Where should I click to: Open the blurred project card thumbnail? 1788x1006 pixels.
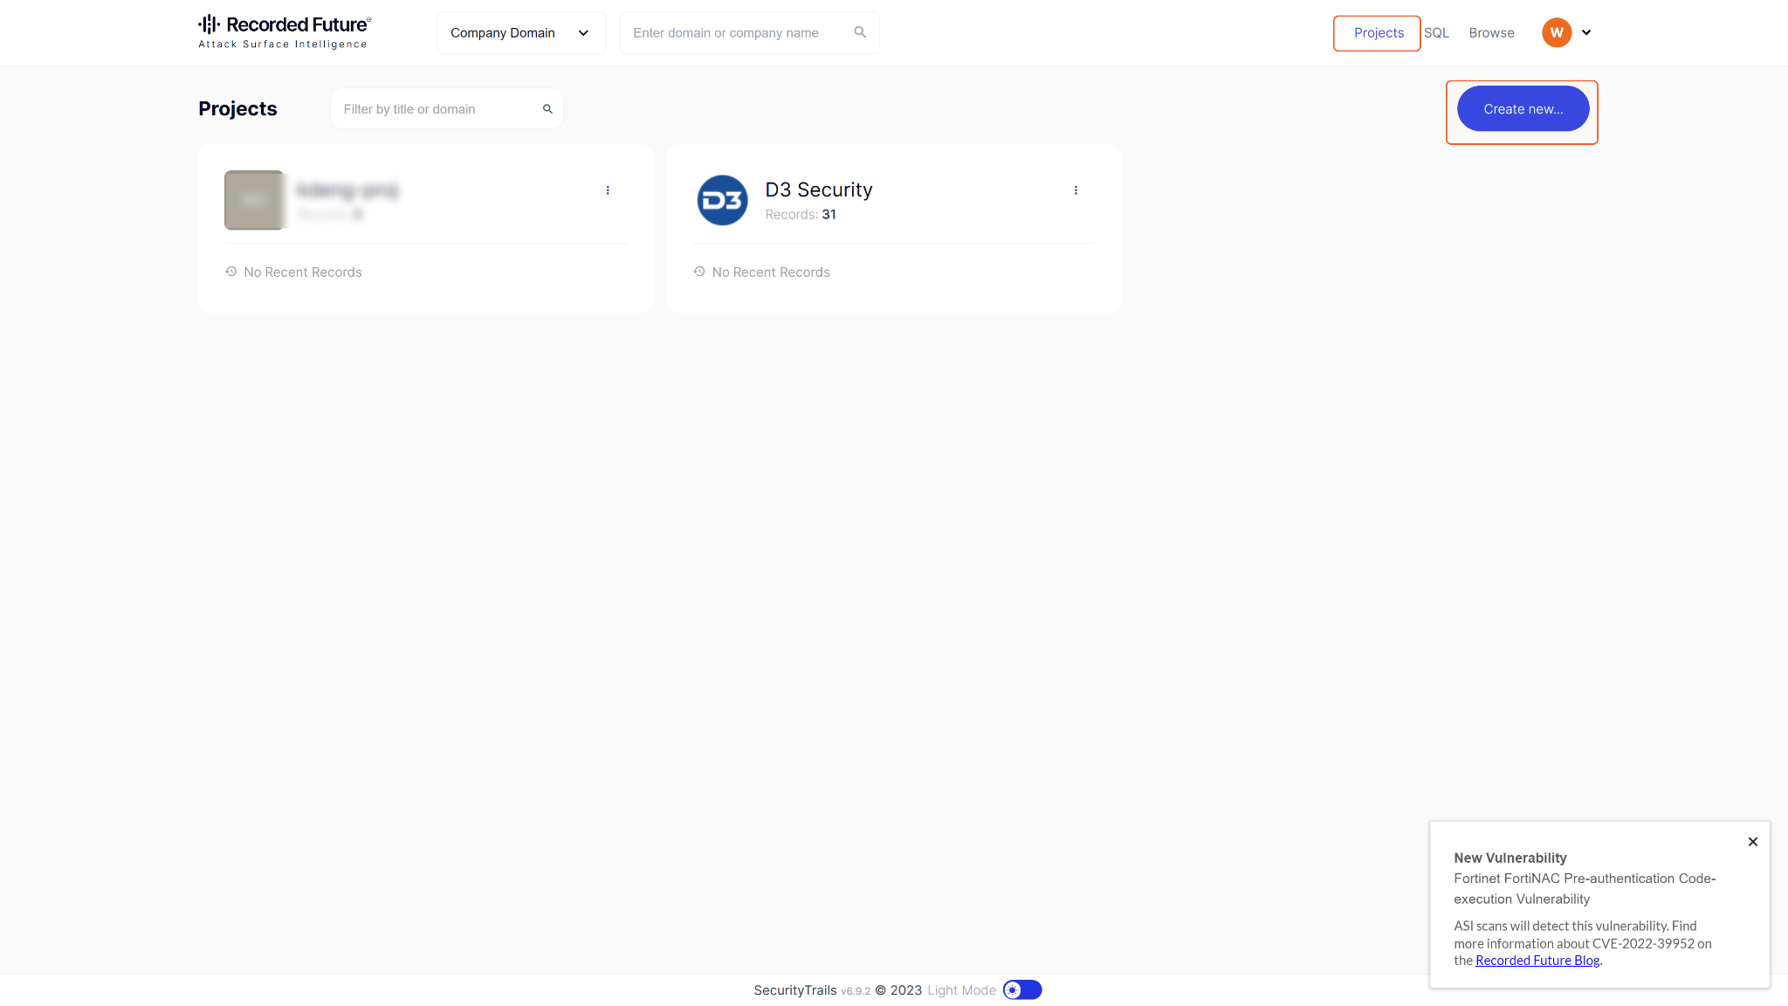(x=254, y=200)
